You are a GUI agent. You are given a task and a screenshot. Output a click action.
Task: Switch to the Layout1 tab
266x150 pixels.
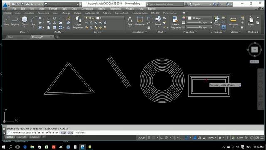pos(22,137)
